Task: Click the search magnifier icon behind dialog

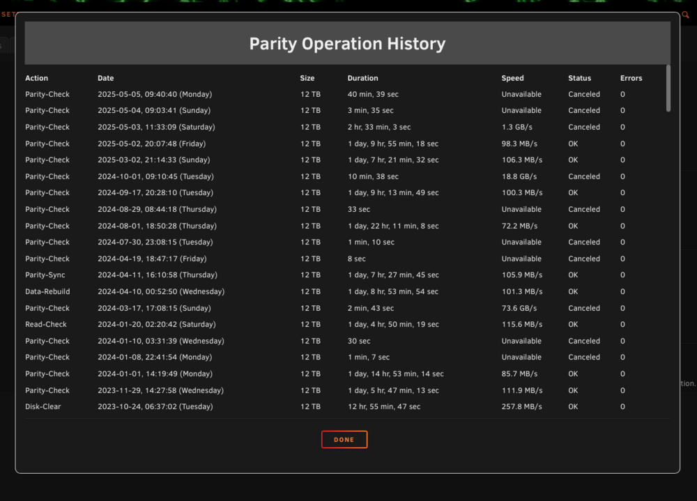Action: [x=685, y=15]
